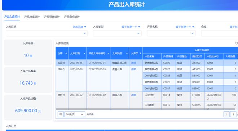Select the 入库产品价格 card showing 609,900.00 元
Screen dimensions: 238x131
[x=28, y=108]
